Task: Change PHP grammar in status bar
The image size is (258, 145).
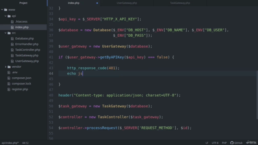Action: tap(224, 143)
